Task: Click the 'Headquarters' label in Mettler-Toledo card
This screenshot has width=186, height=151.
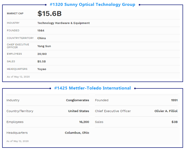Action: [17, 133]
